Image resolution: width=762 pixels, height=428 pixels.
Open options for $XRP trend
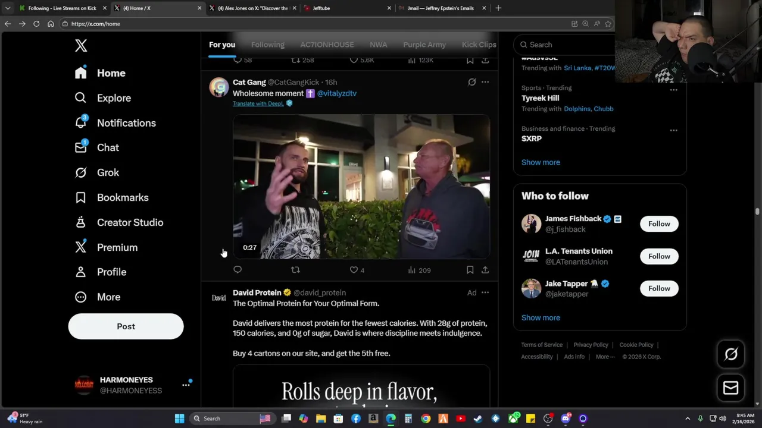[673, 130]
